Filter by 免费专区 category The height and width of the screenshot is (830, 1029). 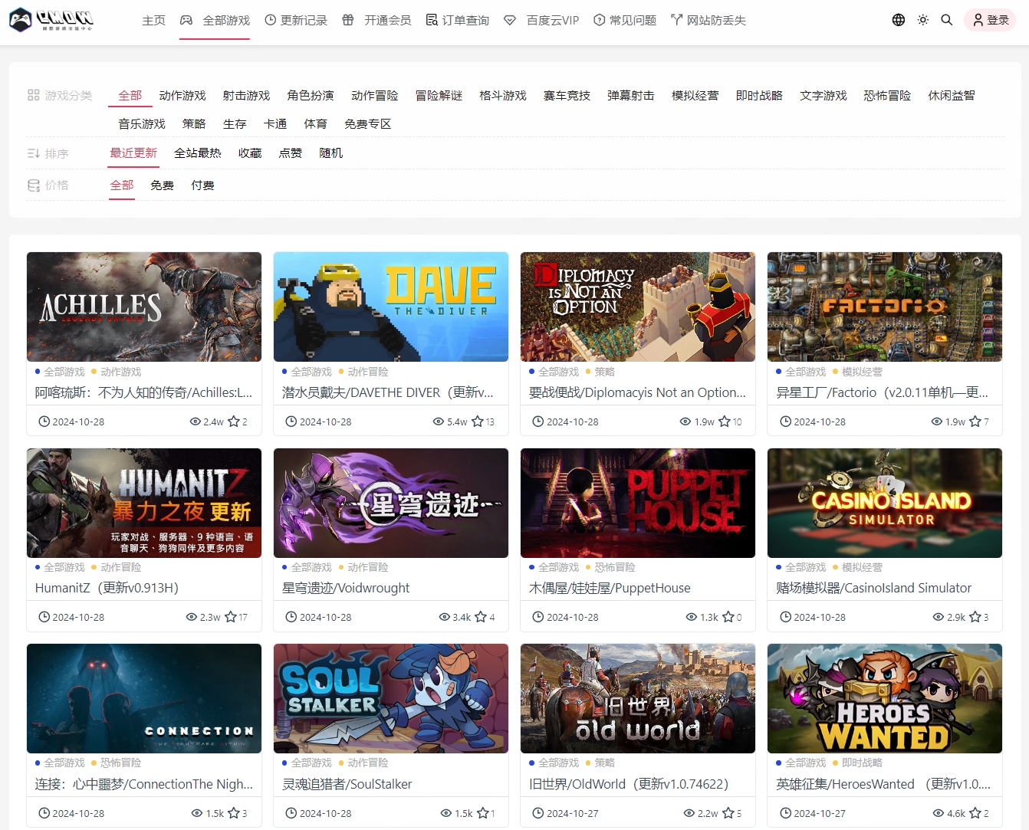pos(368,123)
